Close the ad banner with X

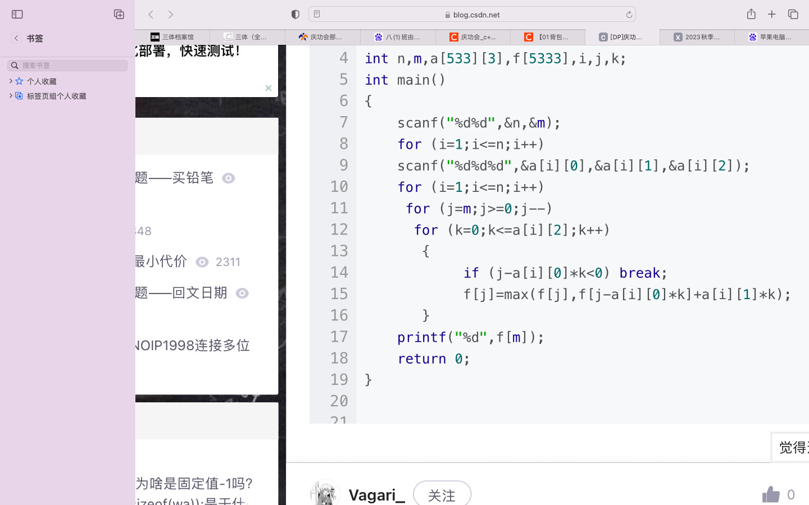click(269, 88)
